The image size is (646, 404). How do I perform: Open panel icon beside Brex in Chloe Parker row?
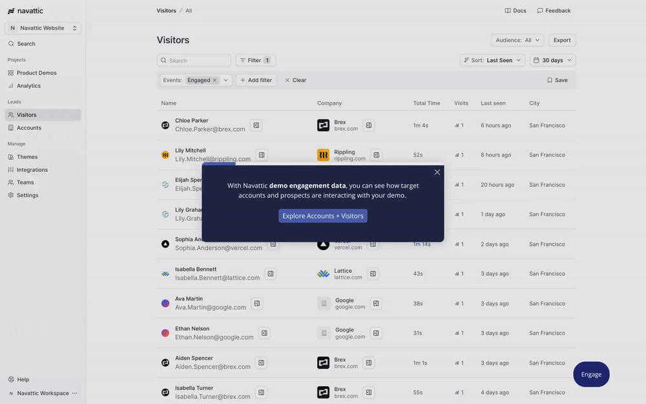pyautogui.click(x=369, y=125)
